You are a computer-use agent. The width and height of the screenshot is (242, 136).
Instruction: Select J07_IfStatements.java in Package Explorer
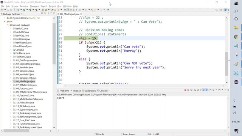click(26, 85)
